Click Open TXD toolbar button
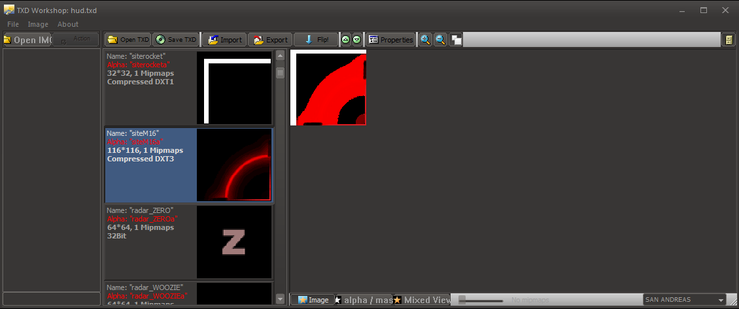Viewport: 739px width, 309px height. pos(128,40)
